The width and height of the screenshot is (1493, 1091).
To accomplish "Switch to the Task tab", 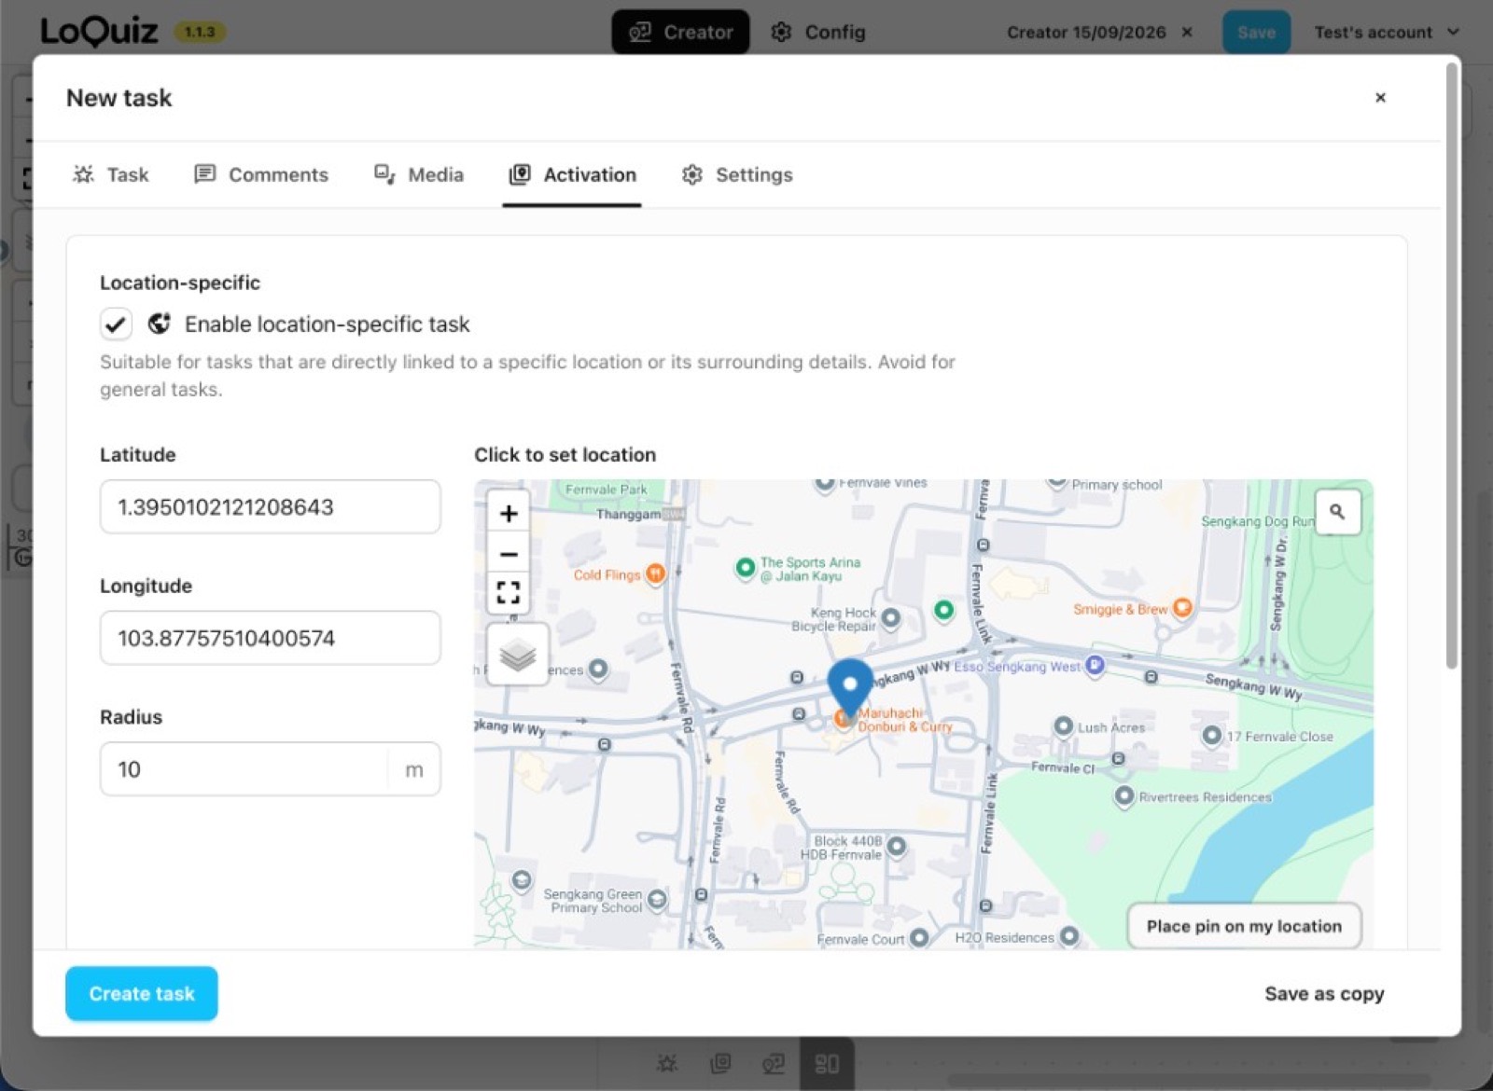I will [111, 175].
